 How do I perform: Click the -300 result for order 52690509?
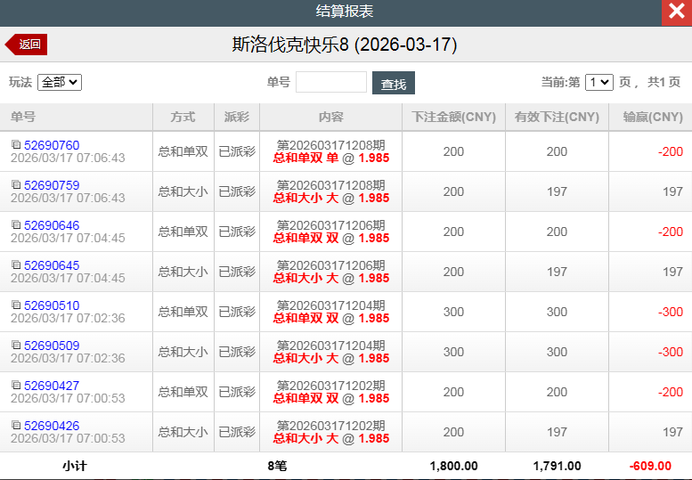(x=671, y=352)
